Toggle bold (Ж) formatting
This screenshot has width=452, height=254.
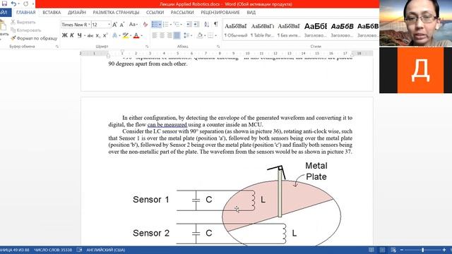tap(64, 35)
